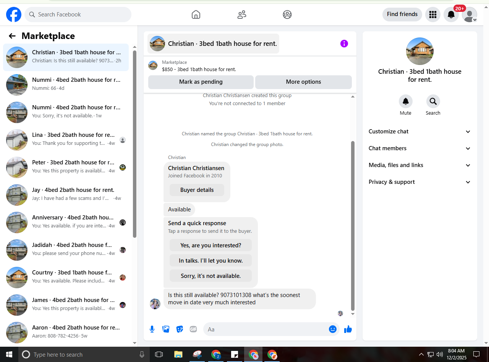489x362 pixels.
Task: Click the conversation list scrollbar
Action: 134,144
